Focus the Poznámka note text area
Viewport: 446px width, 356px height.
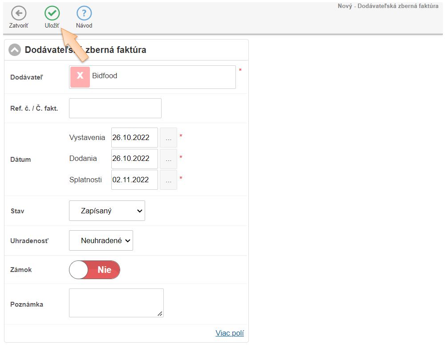pos(116,303)
